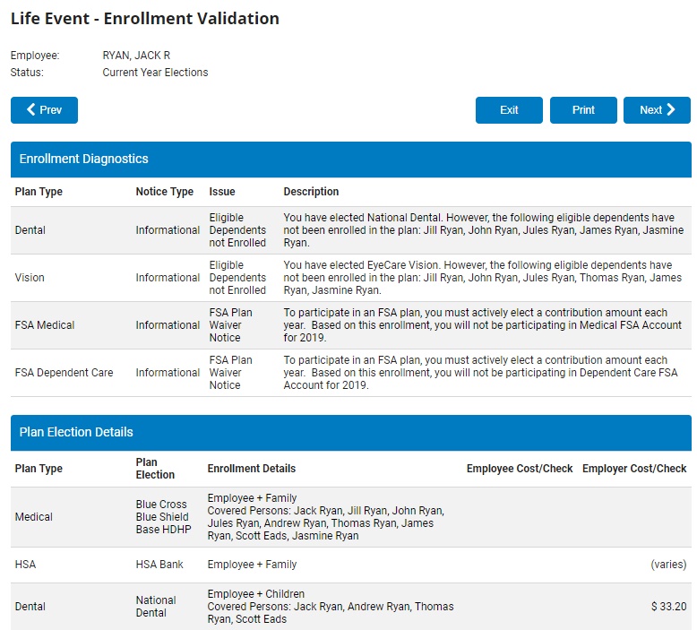Select the HSA Bank plan election

click(158, 565)
